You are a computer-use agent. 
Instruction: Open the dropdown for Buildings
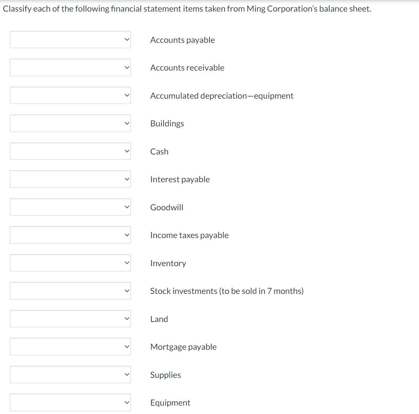click(70, 123)
